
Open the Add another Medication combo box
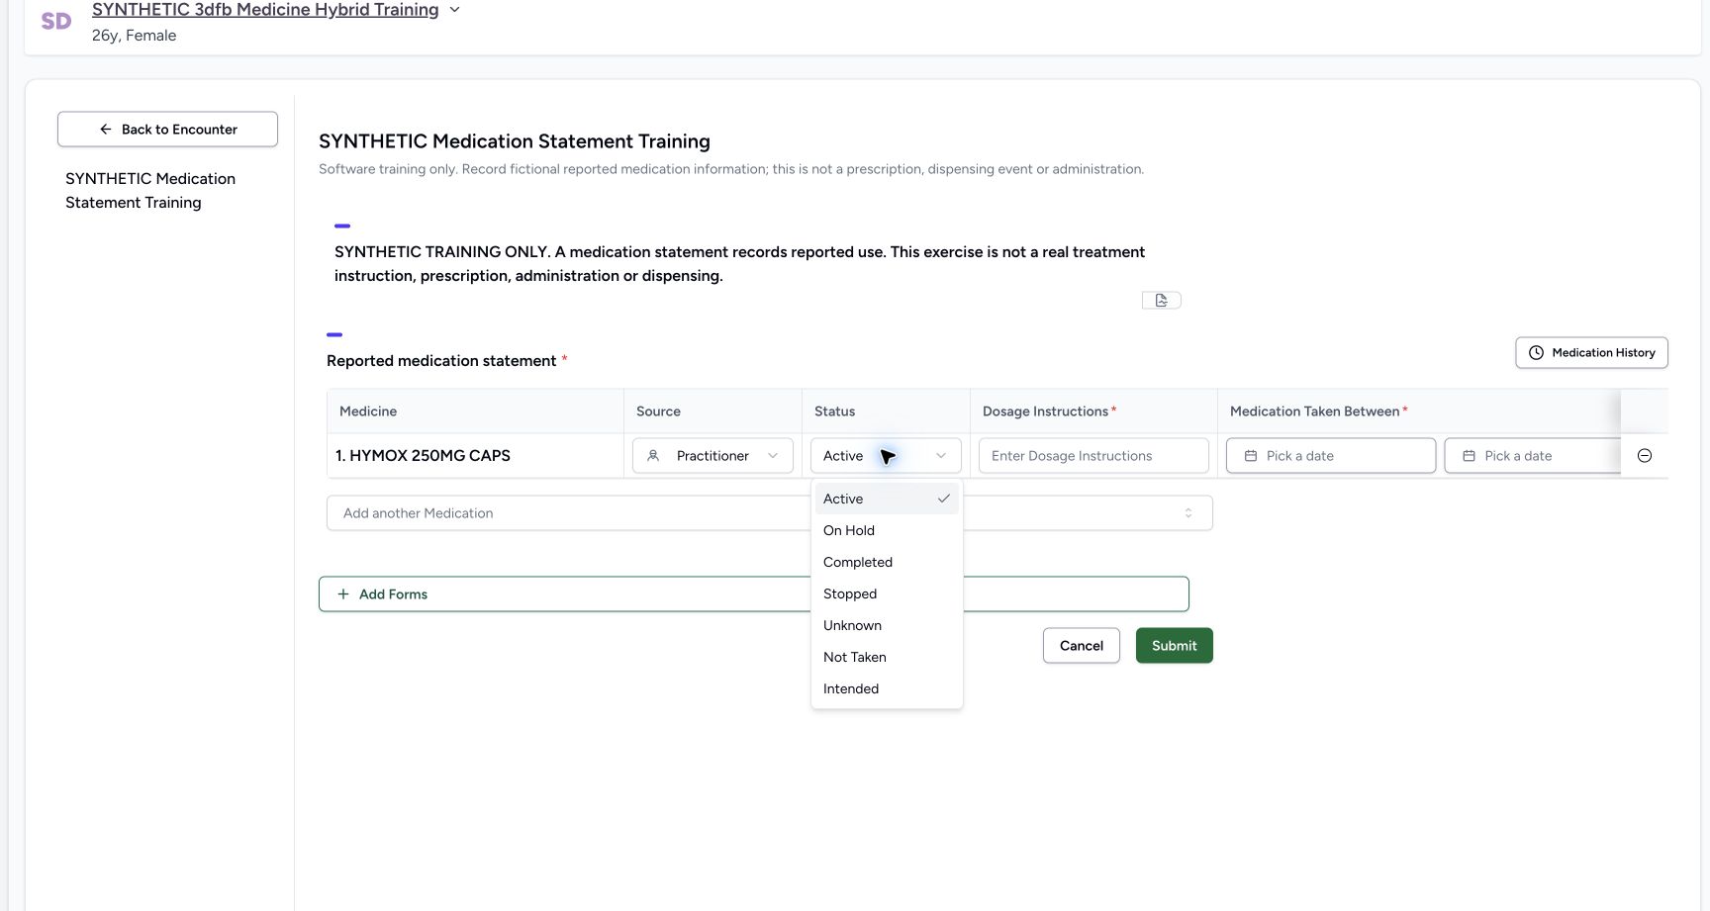(770, 513)
